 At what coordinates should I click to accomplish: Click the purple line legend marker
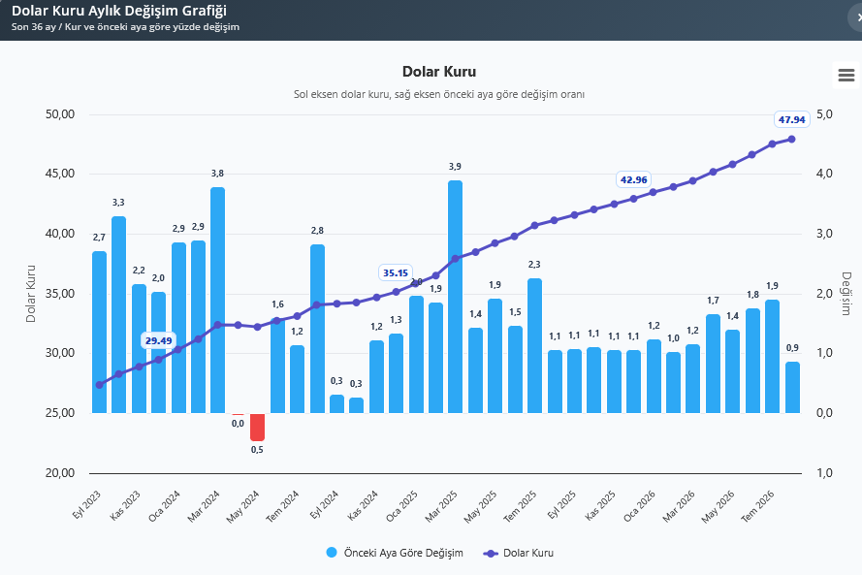coord(491,554)
